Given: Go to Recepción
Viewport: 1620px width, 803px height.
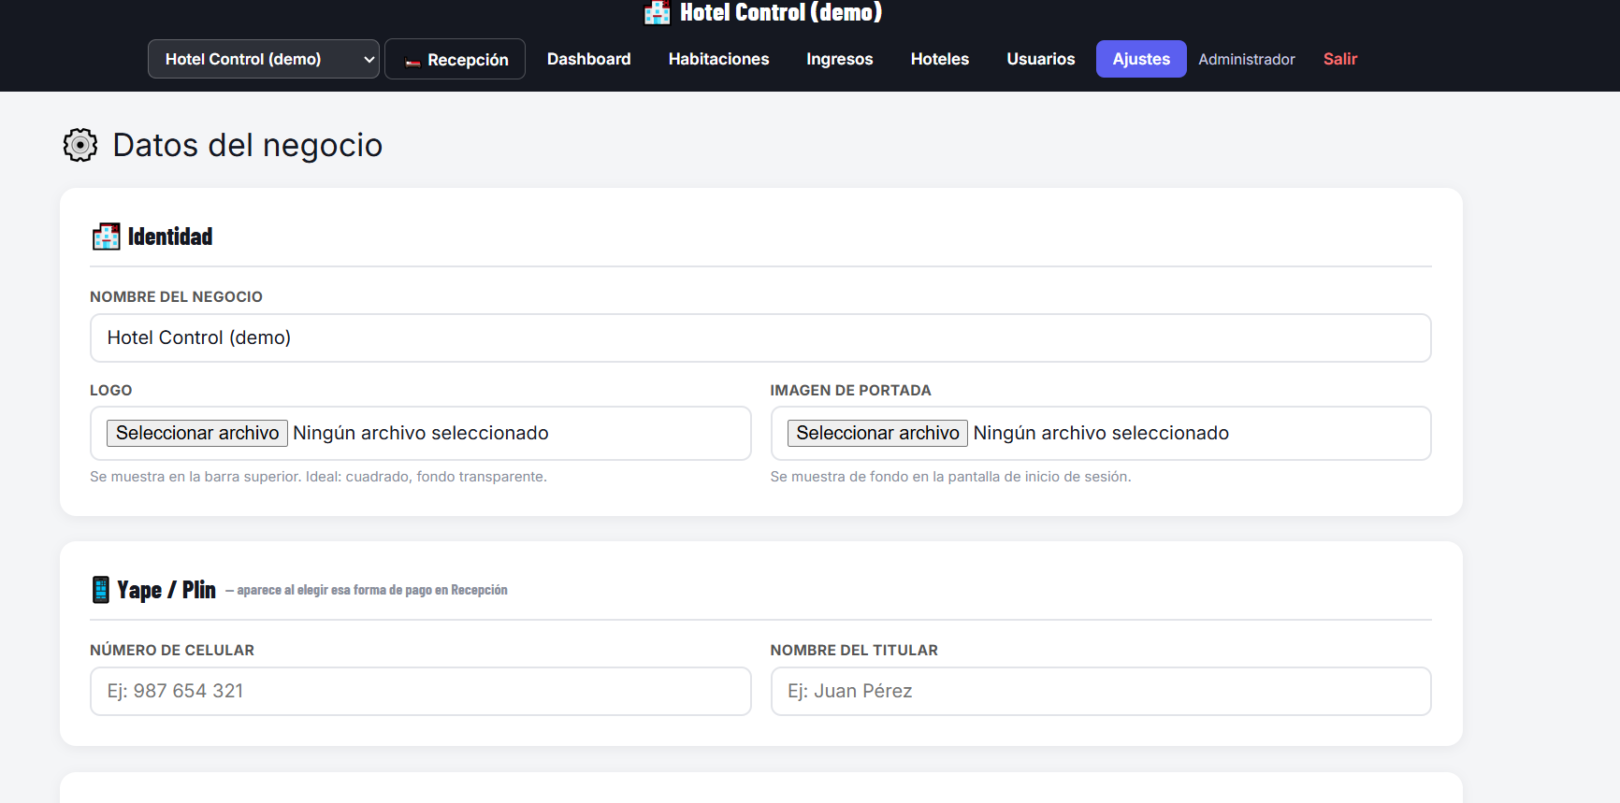Looking at the screenshot, I should tap(455, 59).
